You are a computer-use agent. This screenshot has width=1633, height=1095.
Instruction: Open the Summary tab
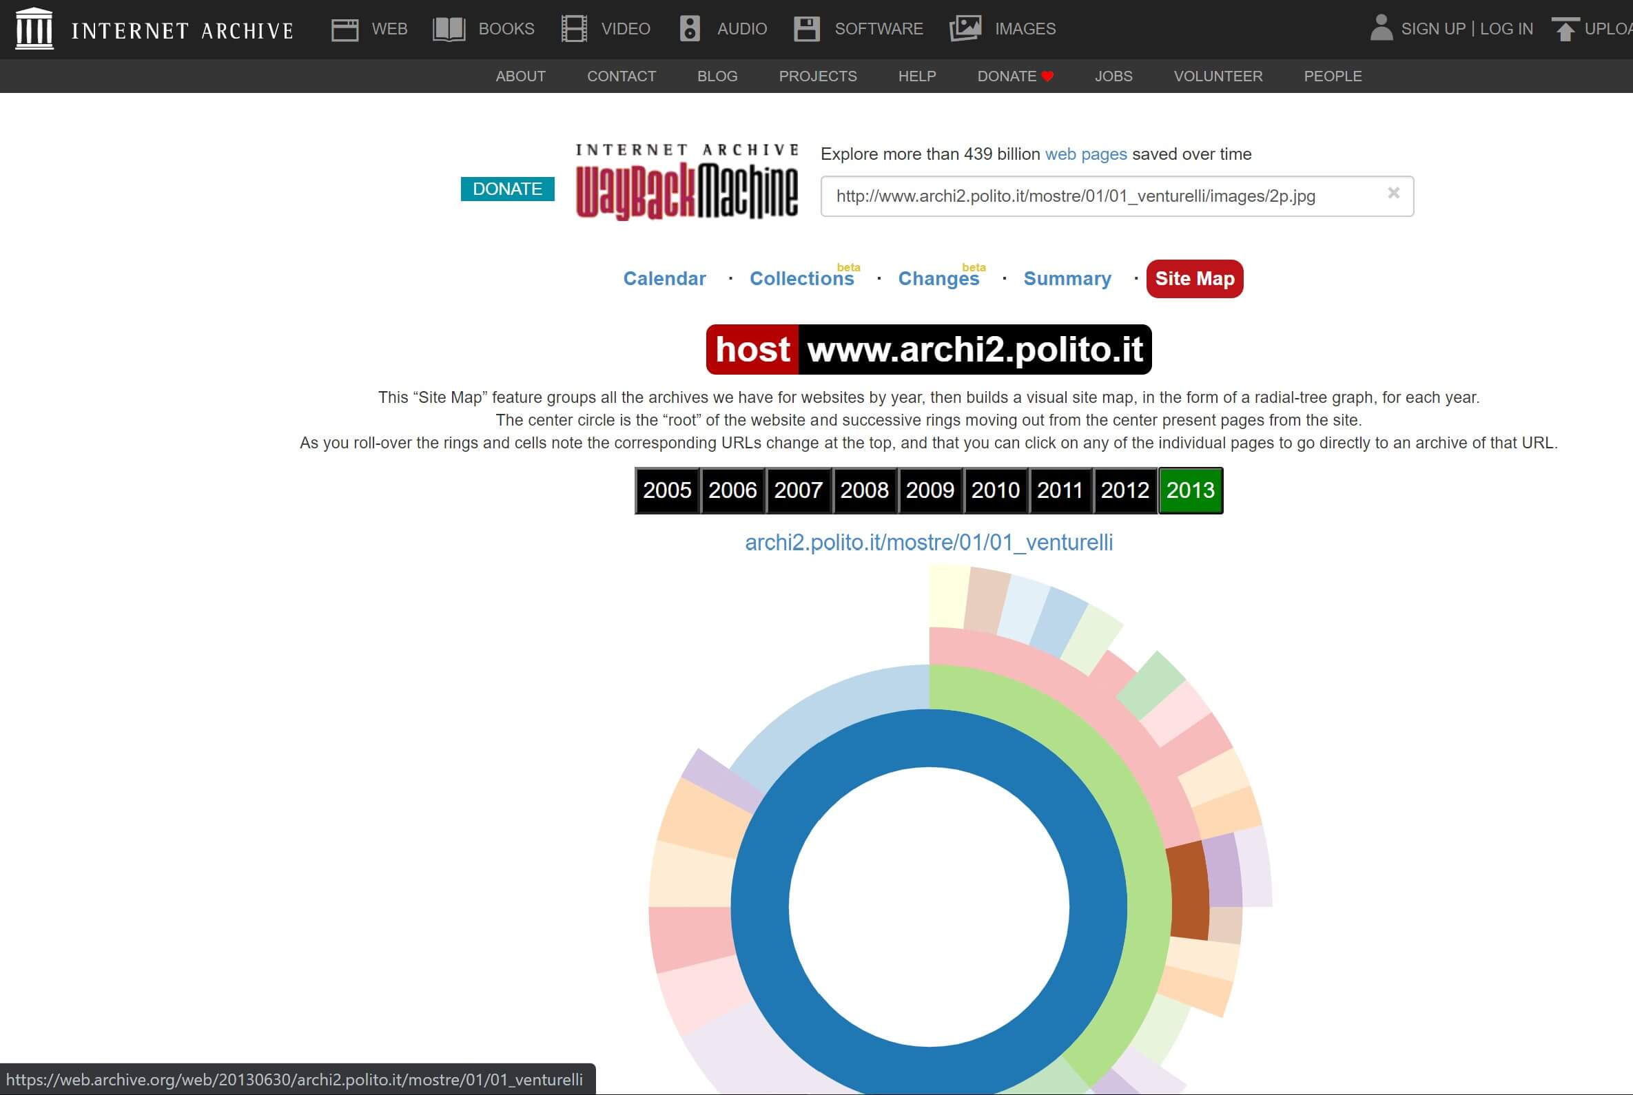pos(1067,279)
